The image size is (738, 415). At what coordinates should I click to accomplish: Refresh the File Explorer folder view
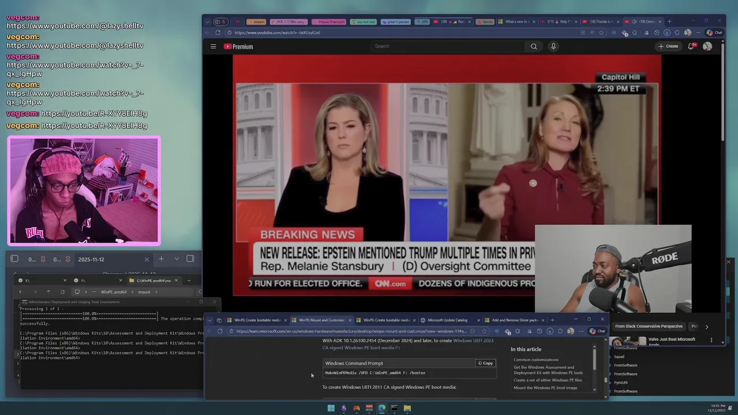(62, 292)
